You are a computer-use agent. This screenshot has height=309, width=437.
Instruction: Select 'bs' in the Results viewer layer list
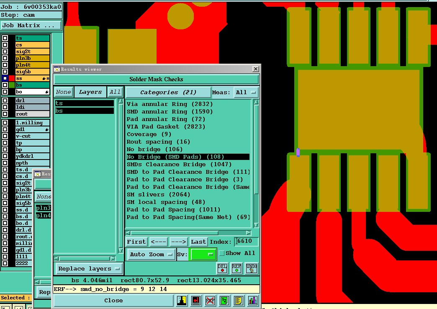coord(84,111)
